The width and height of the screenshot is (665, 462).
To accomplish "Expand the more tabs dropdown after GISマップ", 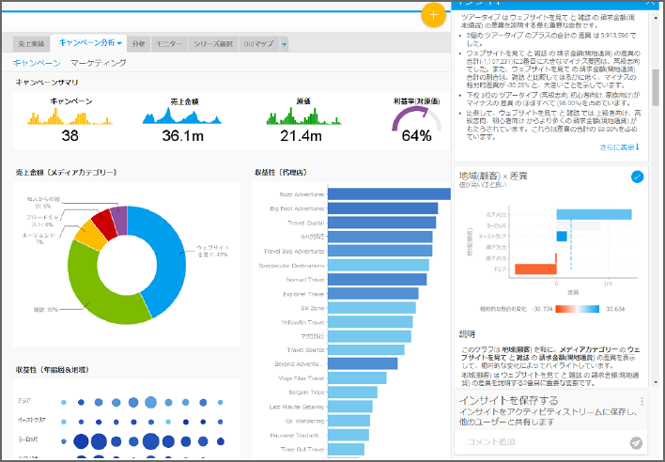I will [285, 44].
